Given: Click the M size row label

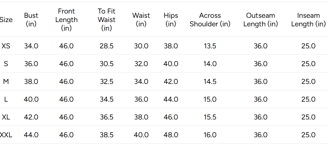Looking at the screenshot, I should pyautogui.click(x=6, y=82).
